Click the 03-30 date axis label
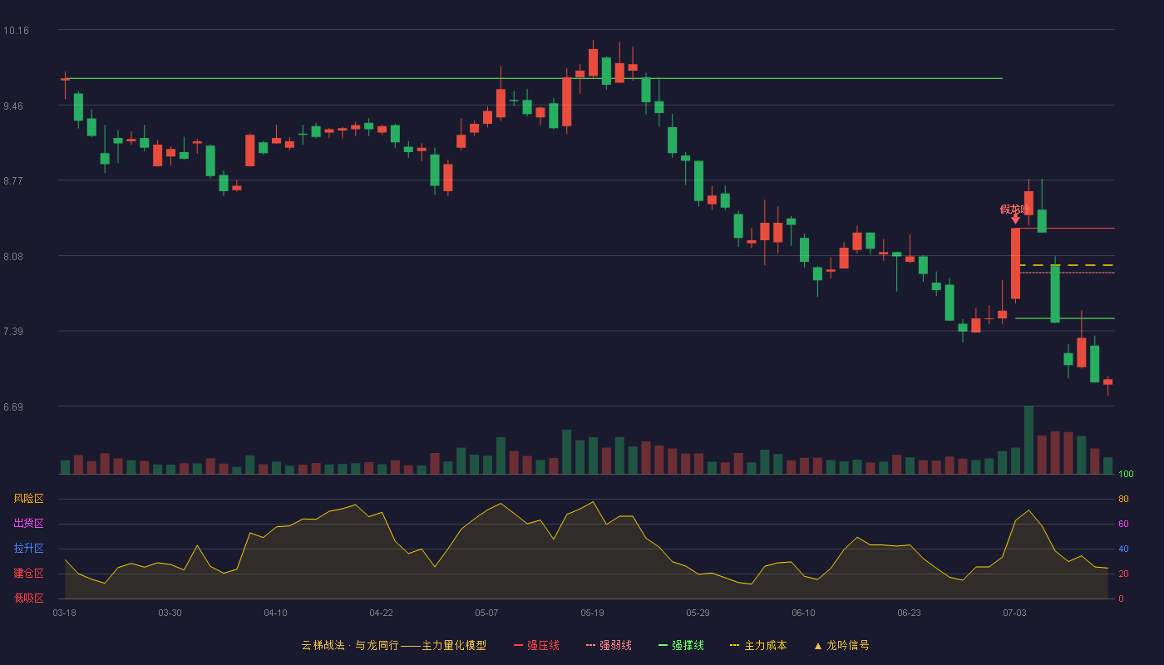1164x665 pixels. click(170, 613)
